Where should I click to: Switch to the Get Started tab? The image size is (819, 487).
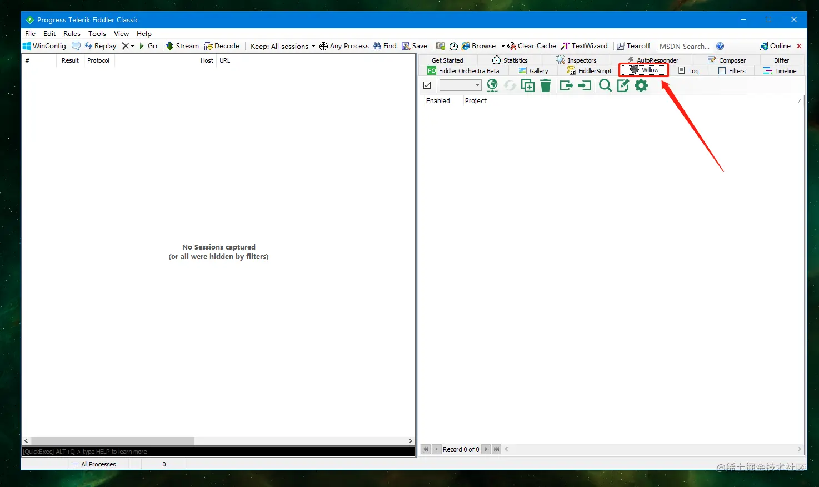[447, 60]
